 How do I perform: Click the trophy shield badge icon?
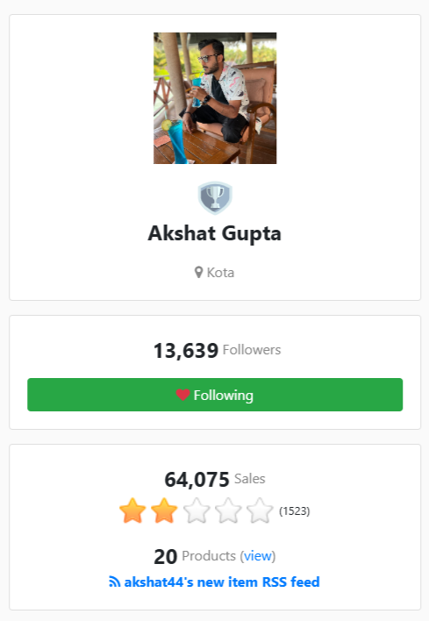pyautogui.click(x=215, y=197)
